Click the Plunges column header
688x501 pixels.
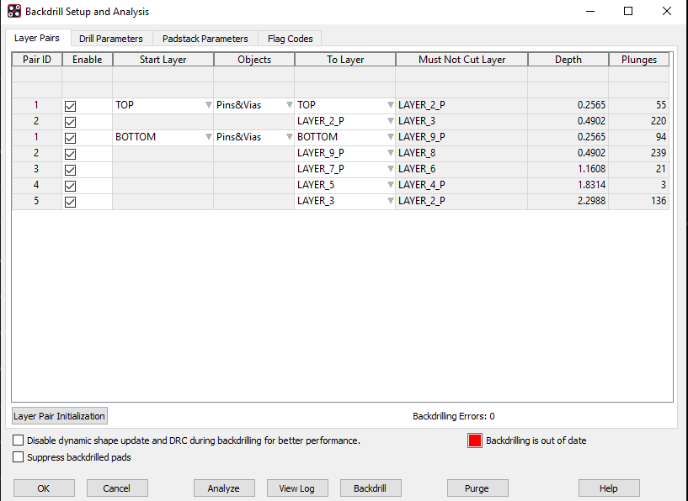coord(639,60)
